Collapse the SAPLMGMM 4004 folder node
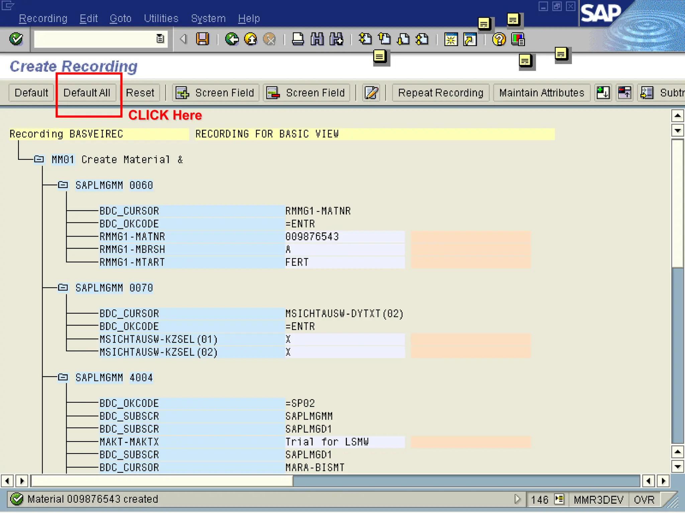This screenshot has width=685, height=513. [x=63, y=377]
